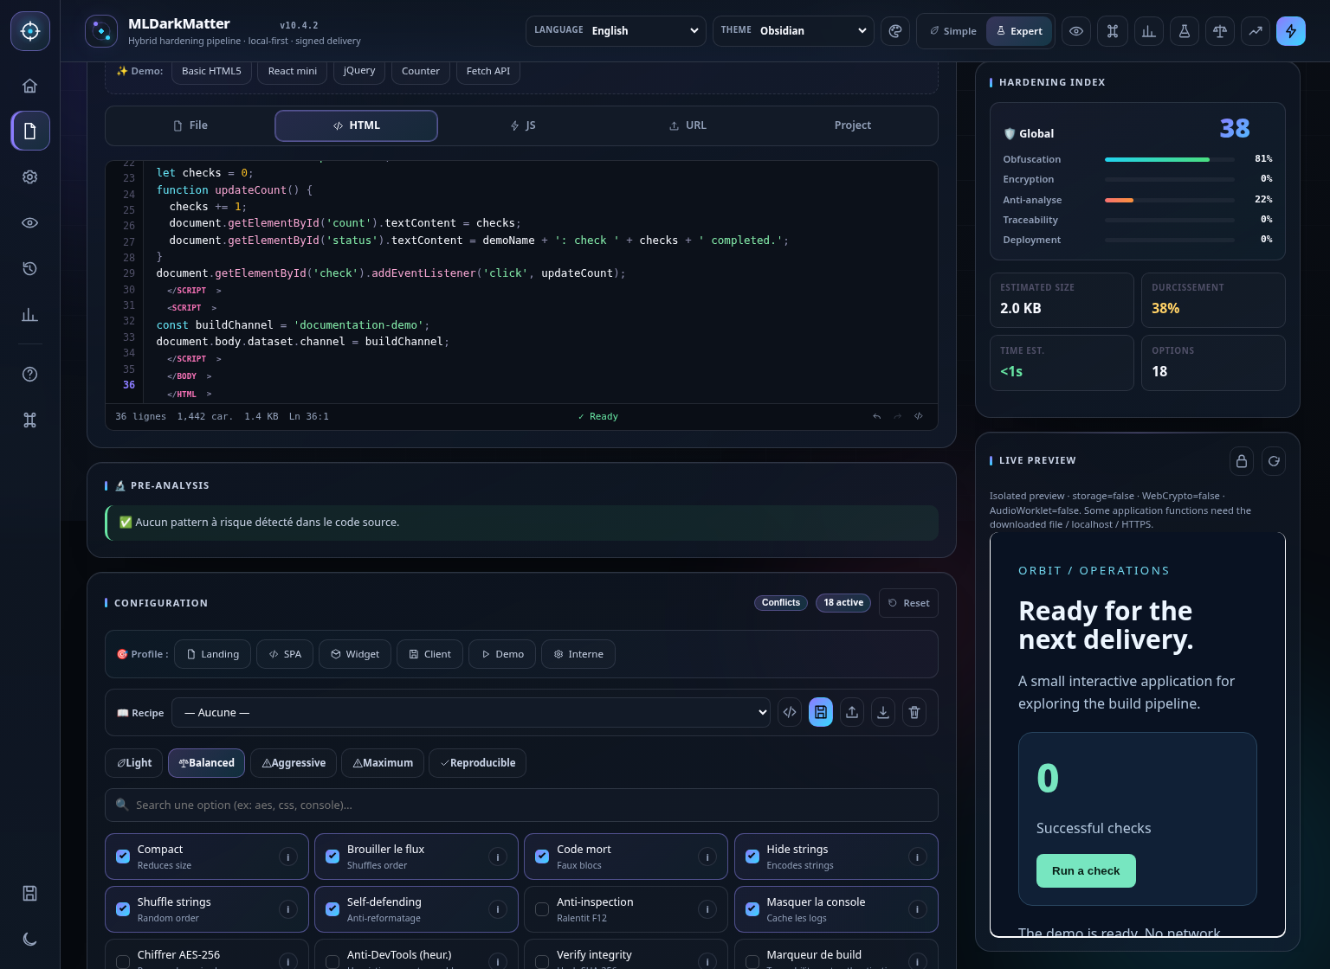Open the bar chart icon in the sidebar
The image size is (1330, 969).
(29, 314)
